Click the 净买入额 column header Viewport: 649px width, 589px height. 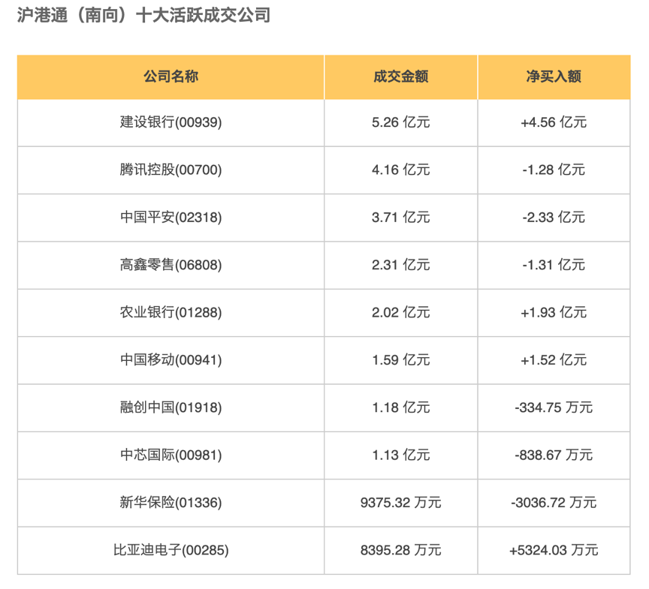(554, 77)
